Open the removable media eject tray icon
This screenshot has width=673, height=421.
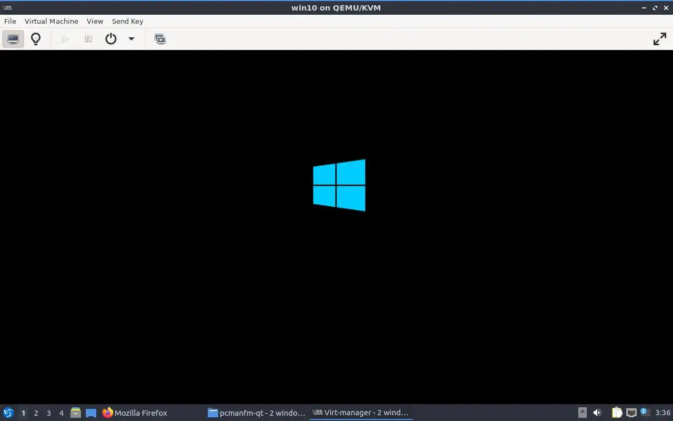(582, 413)
